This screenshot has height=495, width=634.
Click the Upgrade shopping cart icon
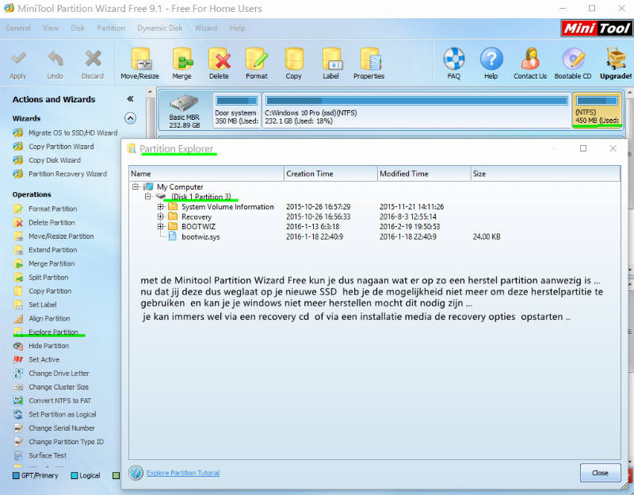616,59
